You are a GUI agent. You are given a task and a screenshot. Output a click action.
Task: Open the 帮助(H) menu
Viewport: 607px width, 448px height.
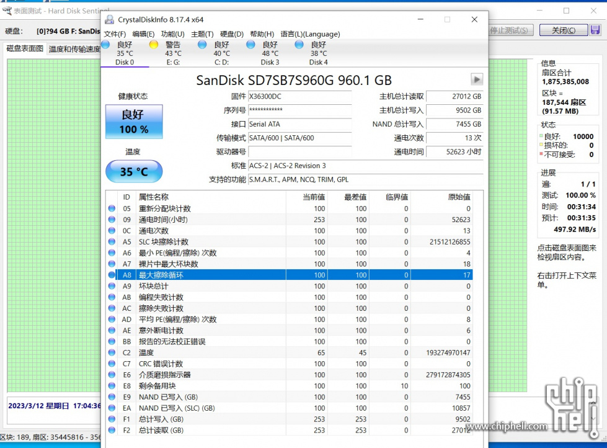point(262,34)
